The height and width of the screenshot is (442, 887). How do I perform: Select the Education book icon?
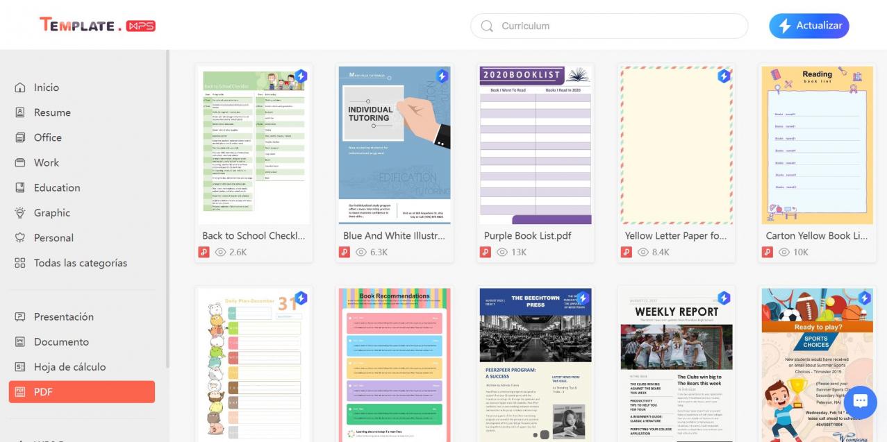19,187
